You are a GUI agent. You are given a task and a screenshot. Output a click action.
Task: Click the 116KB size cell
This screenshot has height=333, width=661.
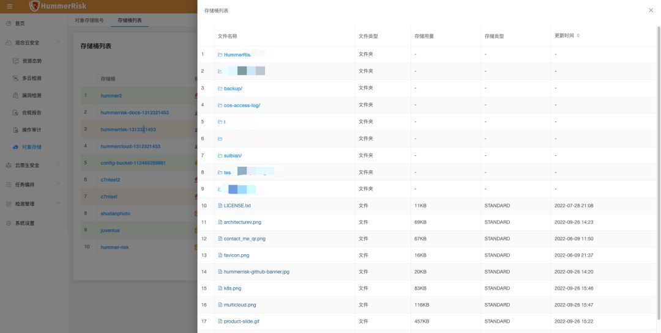[x=422, y=305]
